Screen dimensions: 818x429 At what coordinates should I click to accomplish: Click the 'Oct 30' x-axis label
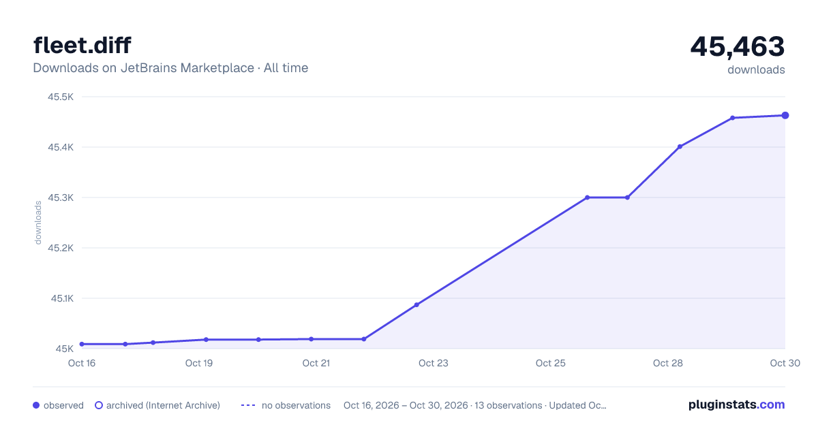click(x=785, y=363)
